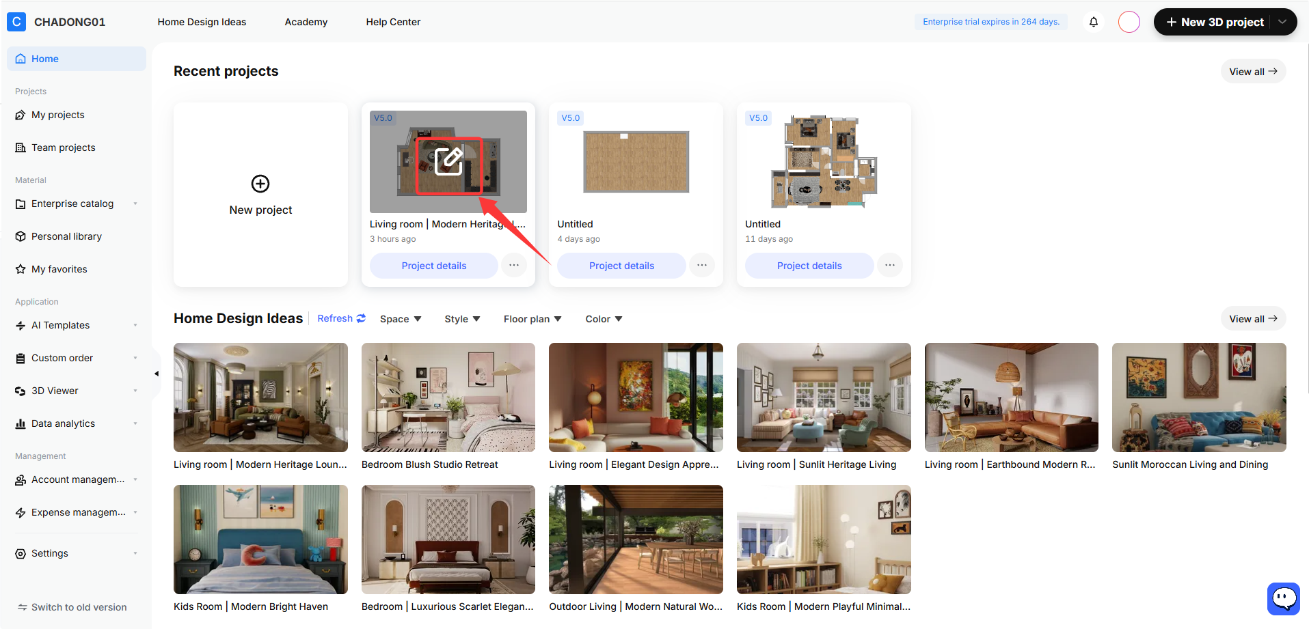The image size is (1309, 629).
Task: Click the edit icon on Living room project
Action: click(449, 162)
